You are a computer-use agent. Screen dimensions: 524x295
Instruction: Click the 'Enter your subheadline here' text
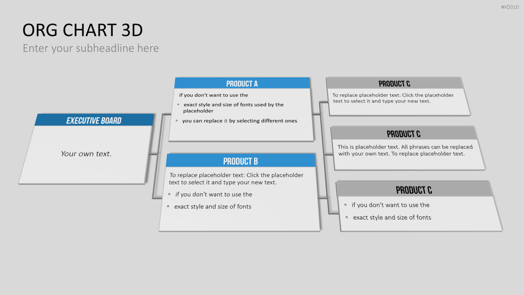(x=91, y=48)
